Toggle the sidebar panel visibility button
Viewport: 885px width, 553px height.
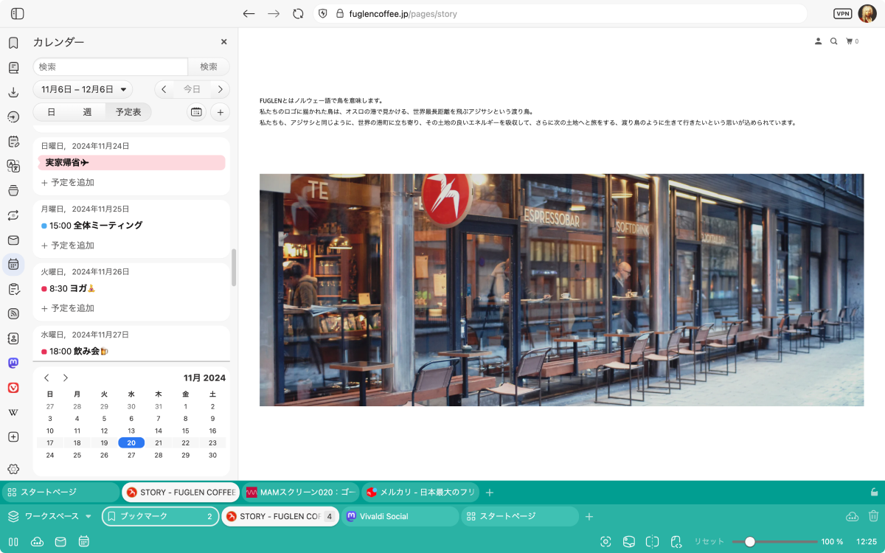pyautogui.click(x=18, y=13)
